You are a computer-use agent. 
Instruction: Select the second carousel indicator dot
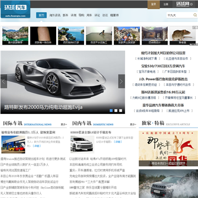116,111
